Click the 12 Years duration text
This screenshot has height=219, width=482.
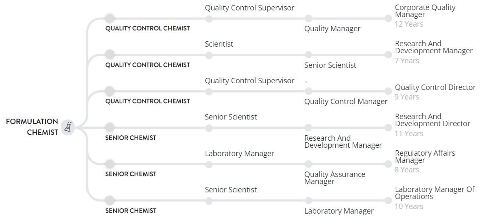(409, 24)
